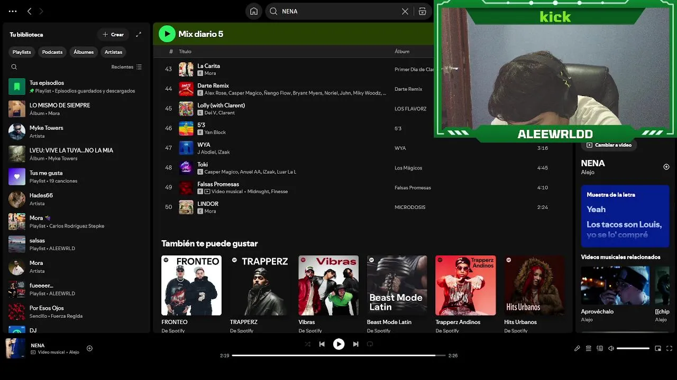This screenshot has width=677, height=380.
Task: Open the Muestra de la letra card
Action: click(625, 216)
